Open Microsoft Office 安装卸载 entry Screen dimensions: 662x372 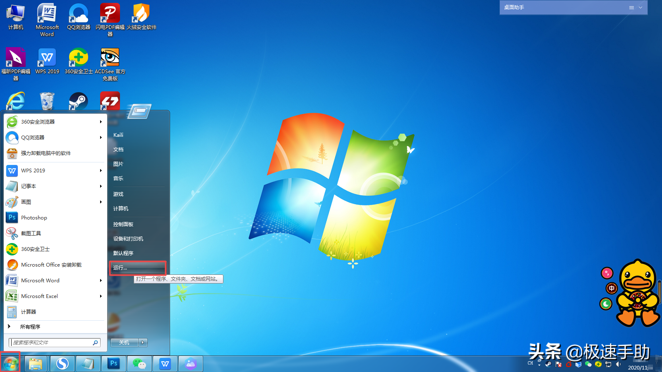[55, 265]
